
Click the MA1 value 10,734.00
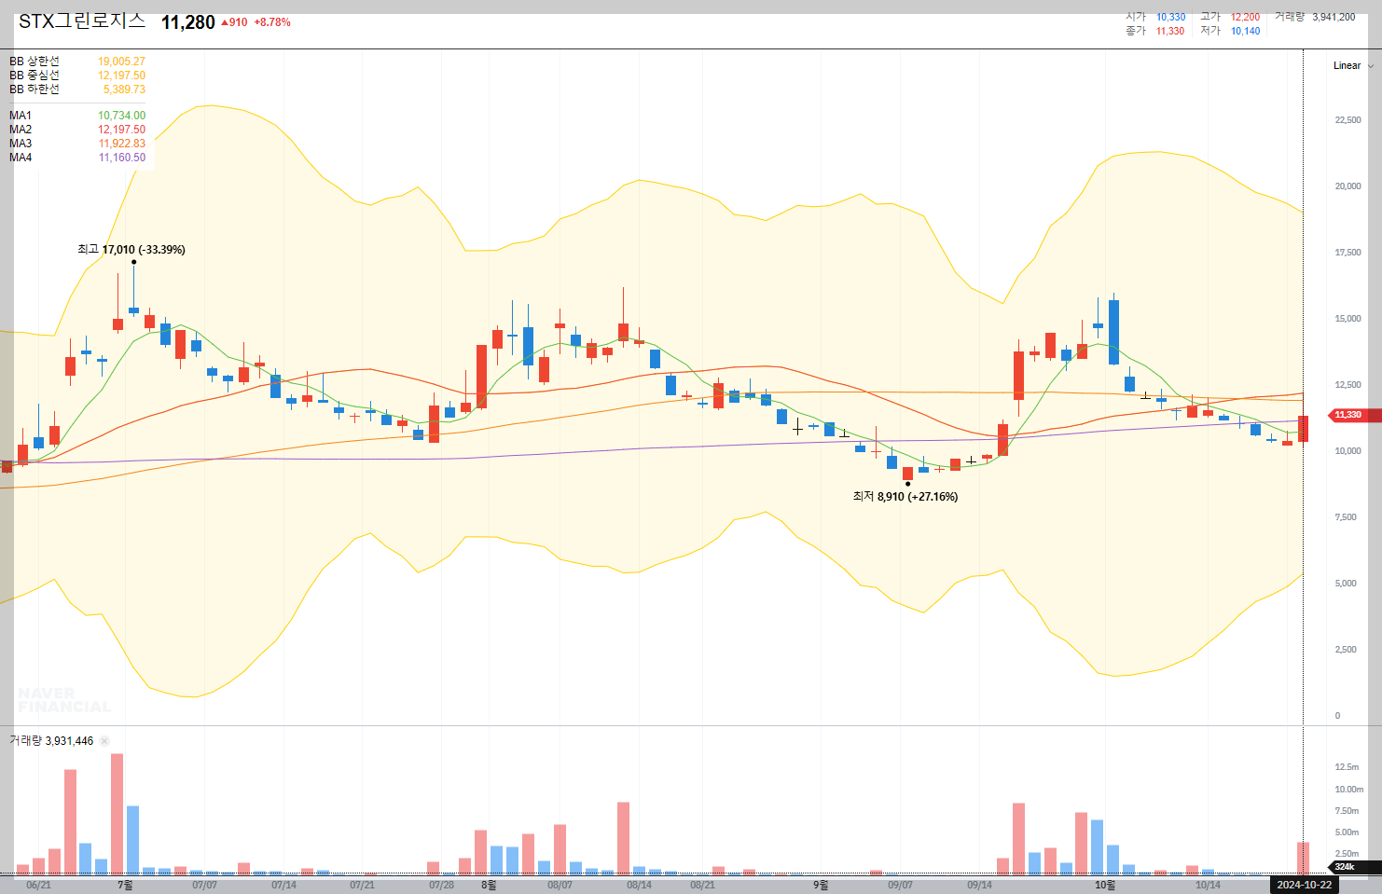pyautogui.click(x=121, y=116)
